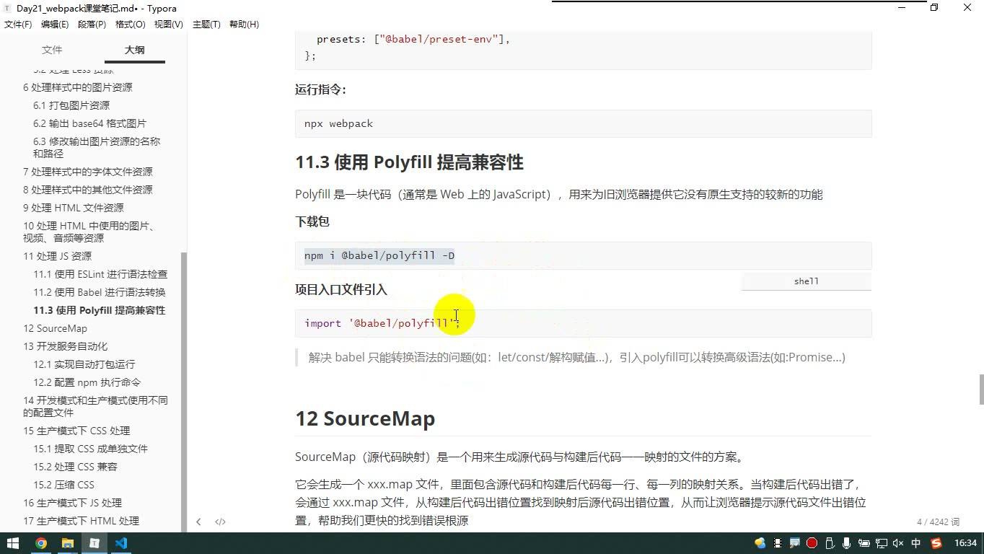Open the 段落(P) menu
This screenshot has width=984, height=554.
coord(92,25)
